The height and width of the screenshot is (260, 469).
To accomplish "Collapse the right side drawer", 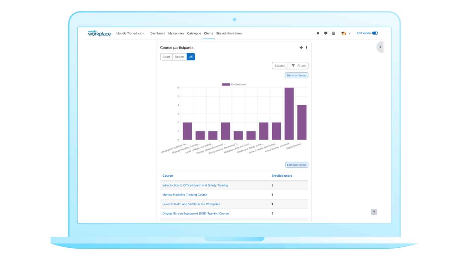I will click(380, 47).
